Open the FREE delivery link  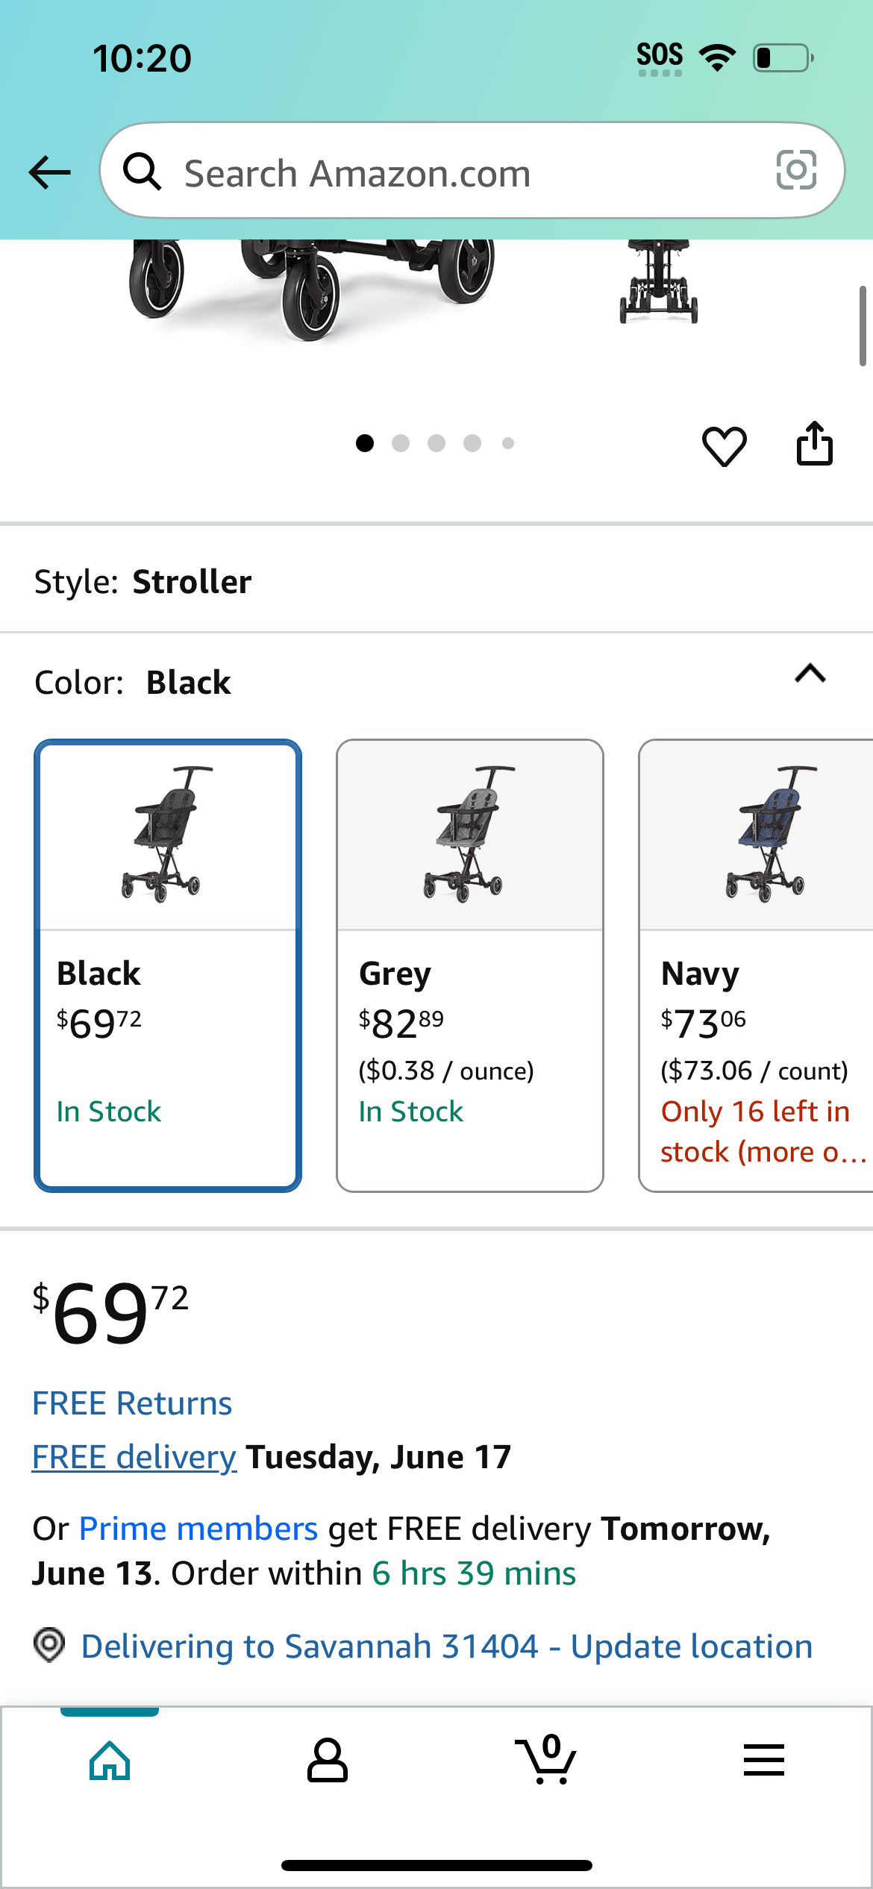pos(134,1457)
